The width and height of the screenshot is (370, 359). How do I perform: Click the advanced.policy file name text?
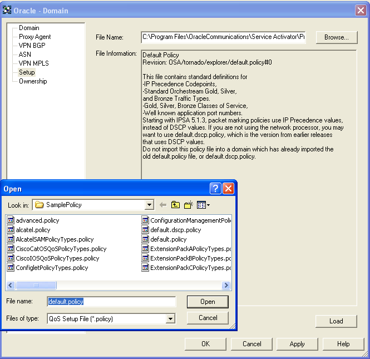point(37,220)
